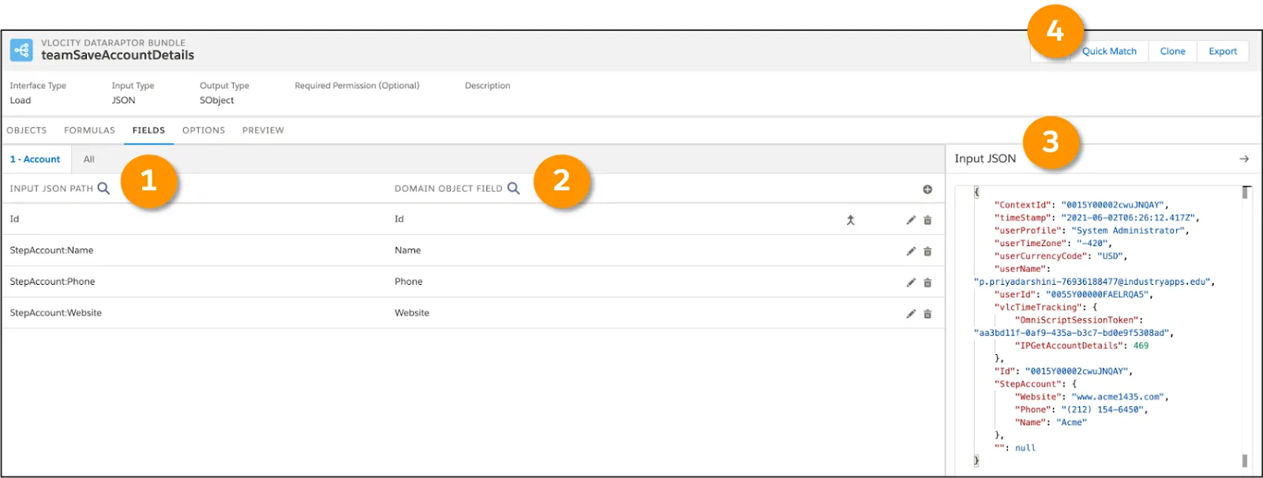Edit the StepAccount:Phone mapping
The width and height of the screenshot is (1263, 478).
click(911, 282)
